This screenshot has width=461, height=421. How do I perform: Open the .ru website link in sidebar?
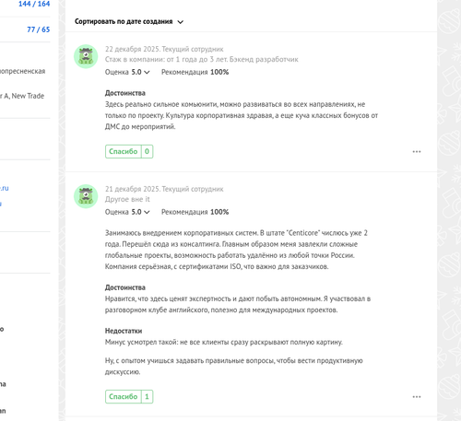[4, 188]
